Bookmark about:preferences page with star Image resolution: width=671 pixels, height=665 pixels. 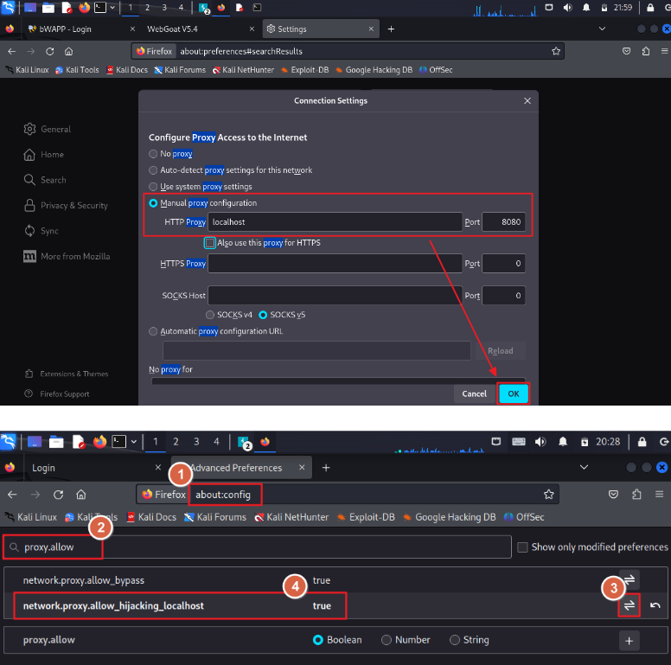(x=555, y=51)
